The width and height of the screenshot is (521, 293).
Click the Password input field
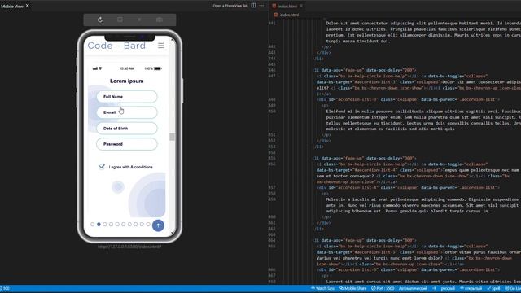coord(127,144)
